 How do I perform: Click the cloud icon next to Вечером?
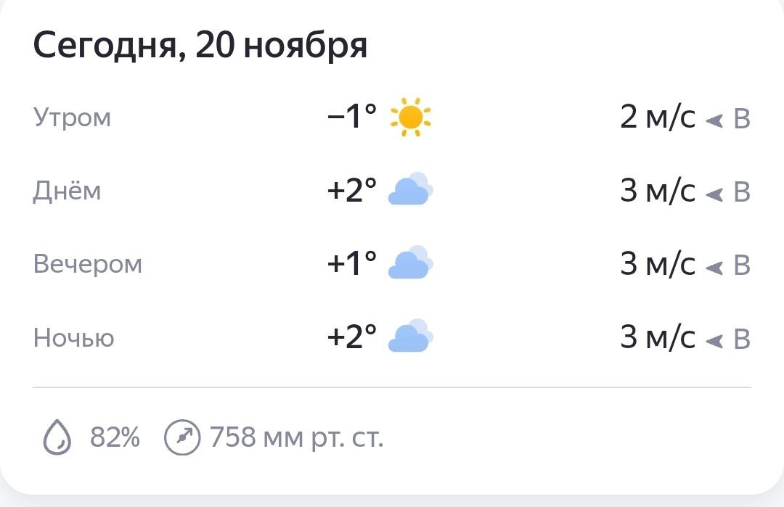(411, 264)
